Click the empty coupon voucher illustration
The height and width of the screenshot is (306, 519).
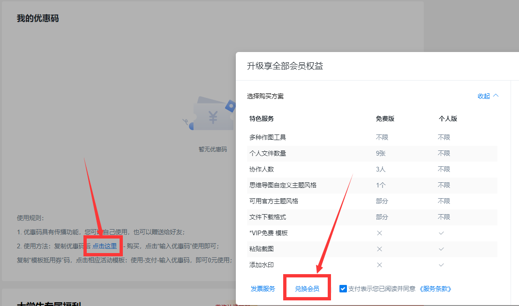click(212, 115)
